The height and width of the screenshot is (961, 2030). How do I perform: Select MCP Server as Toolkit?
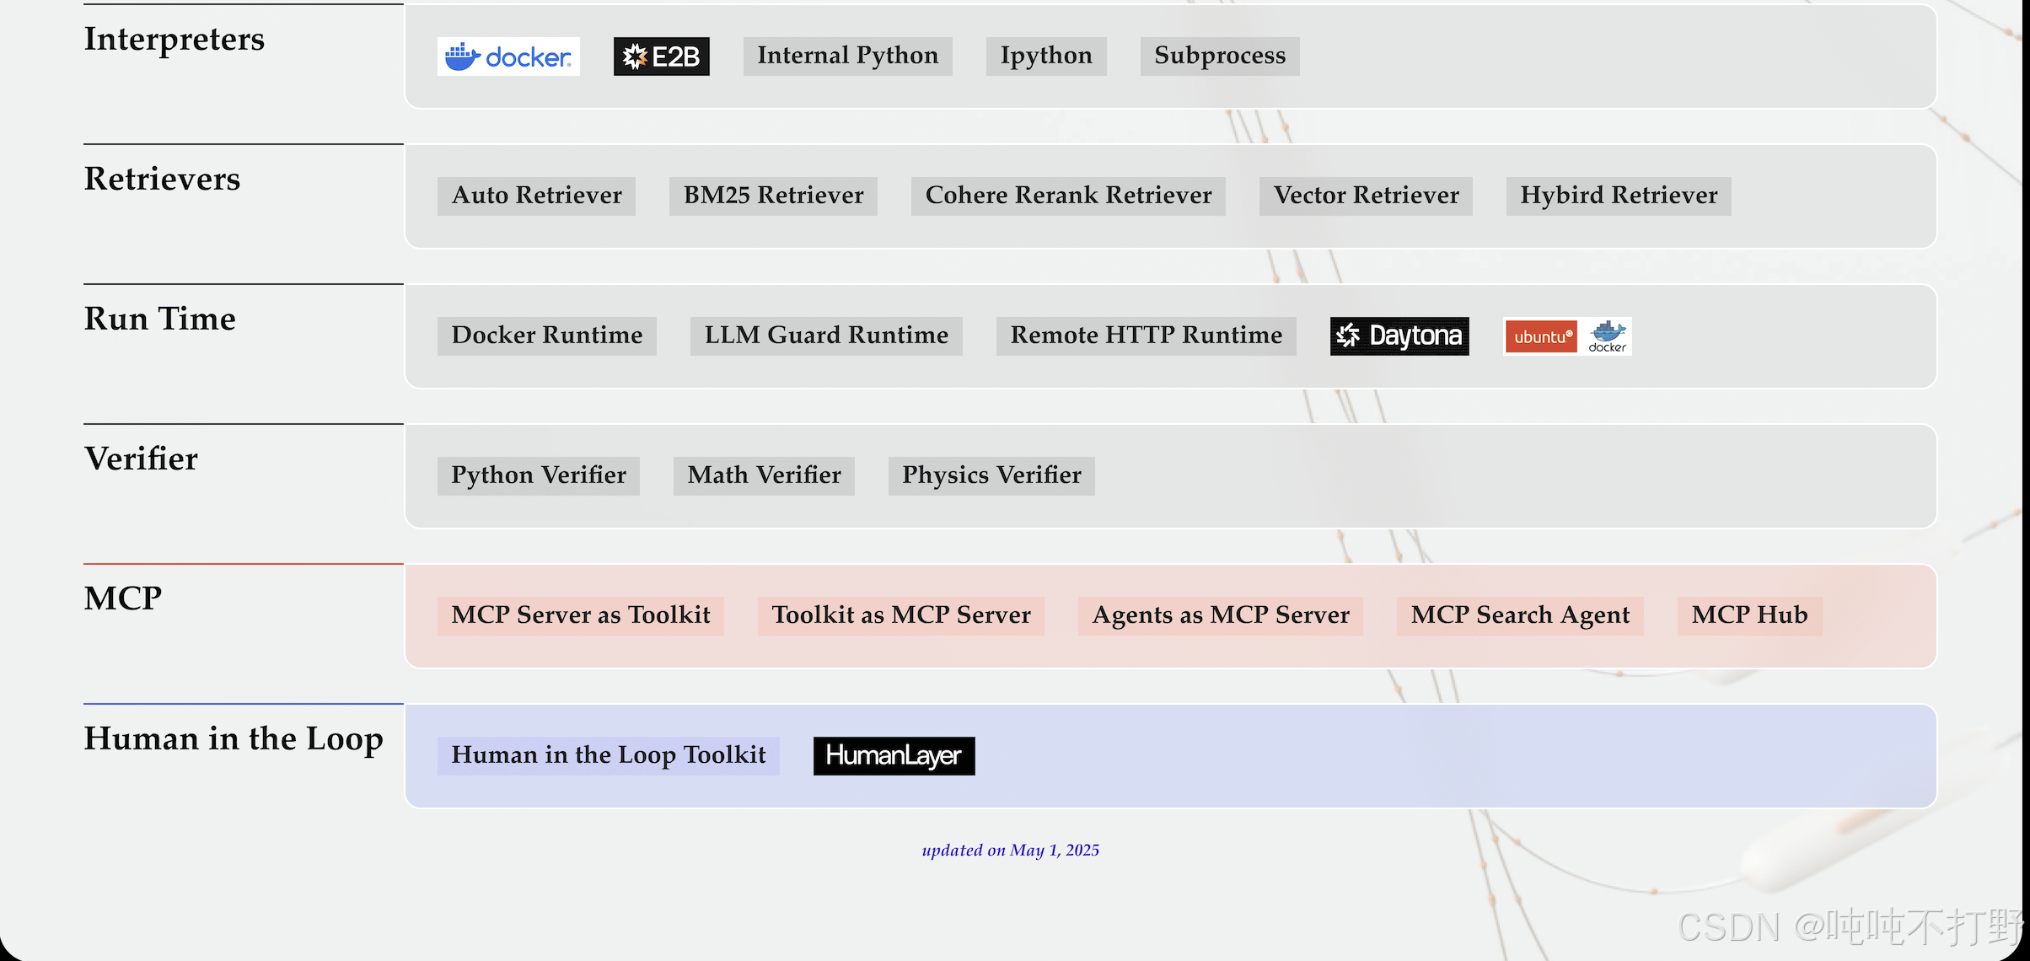tap(581, 615)
